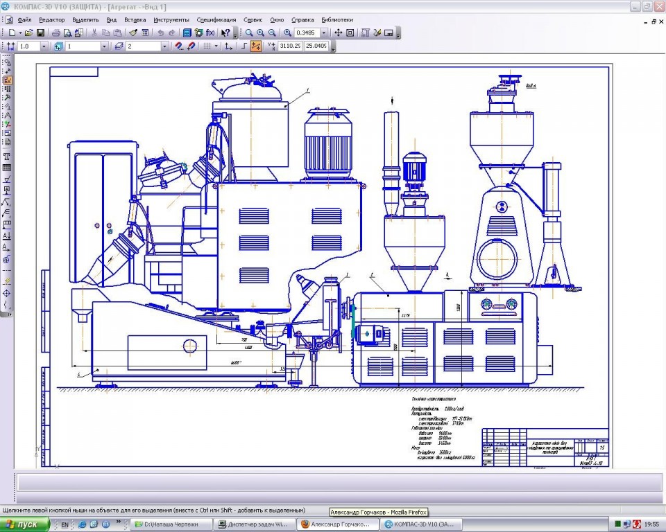Viewport: 666px width, 532px height.
Task: Select the datum base symbol tool
Action: coord(7,190)
